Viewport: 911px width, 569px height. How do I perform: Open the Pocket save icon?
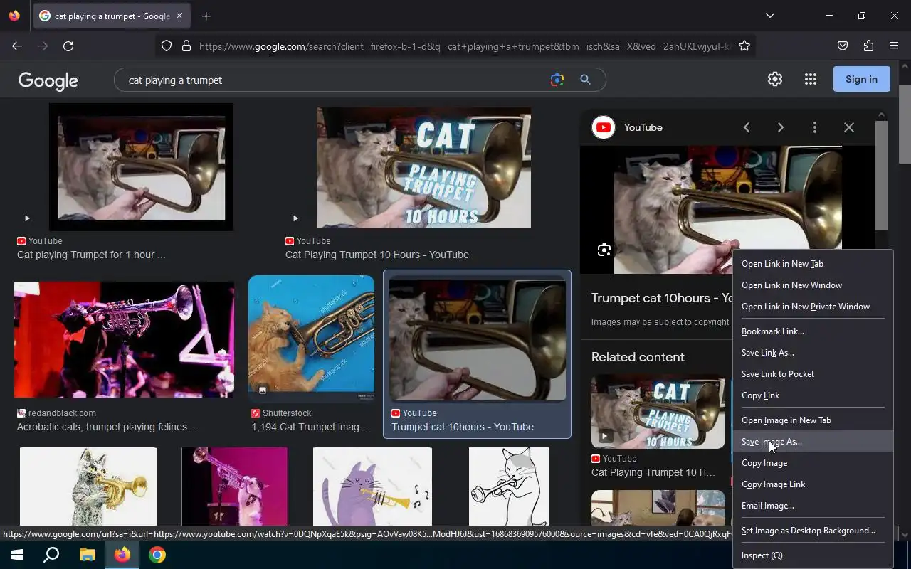click(843, 46)
